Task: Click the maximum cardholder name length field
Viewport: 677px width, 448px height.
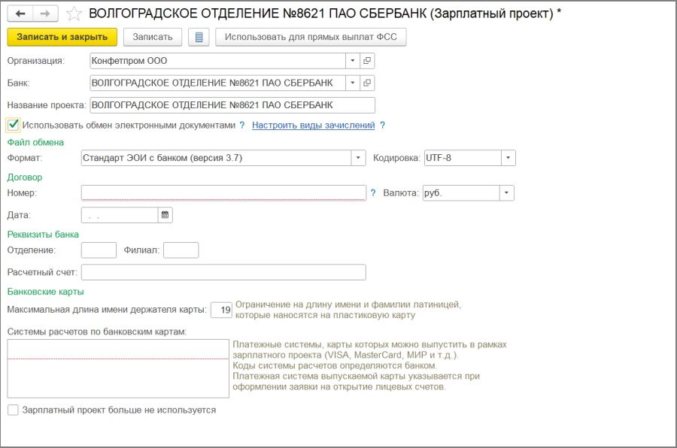Action: point(221,310)
